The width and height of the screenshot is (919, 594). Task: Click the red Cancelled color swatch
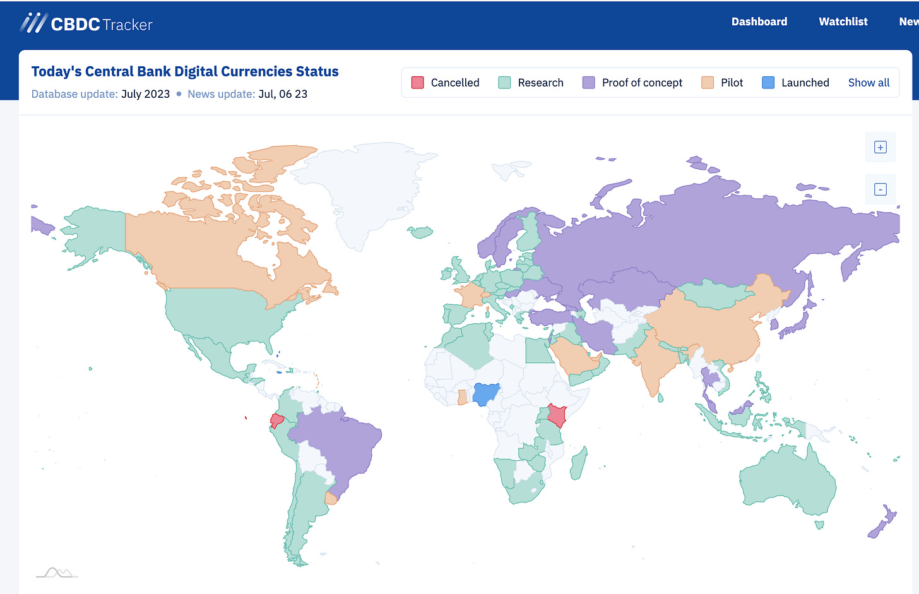click(x=418, y=83)
